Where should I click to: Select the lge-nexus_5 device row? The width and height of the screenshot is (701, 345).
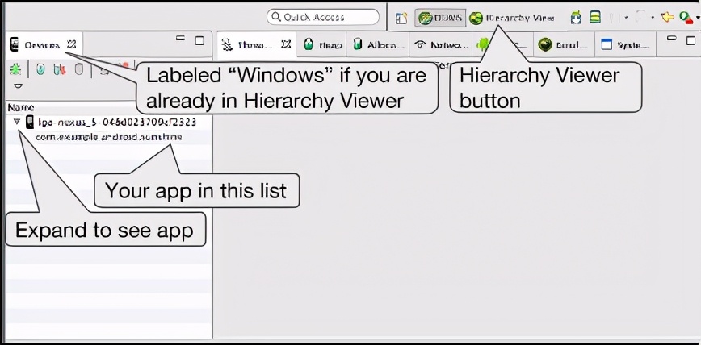pos(109,122)
